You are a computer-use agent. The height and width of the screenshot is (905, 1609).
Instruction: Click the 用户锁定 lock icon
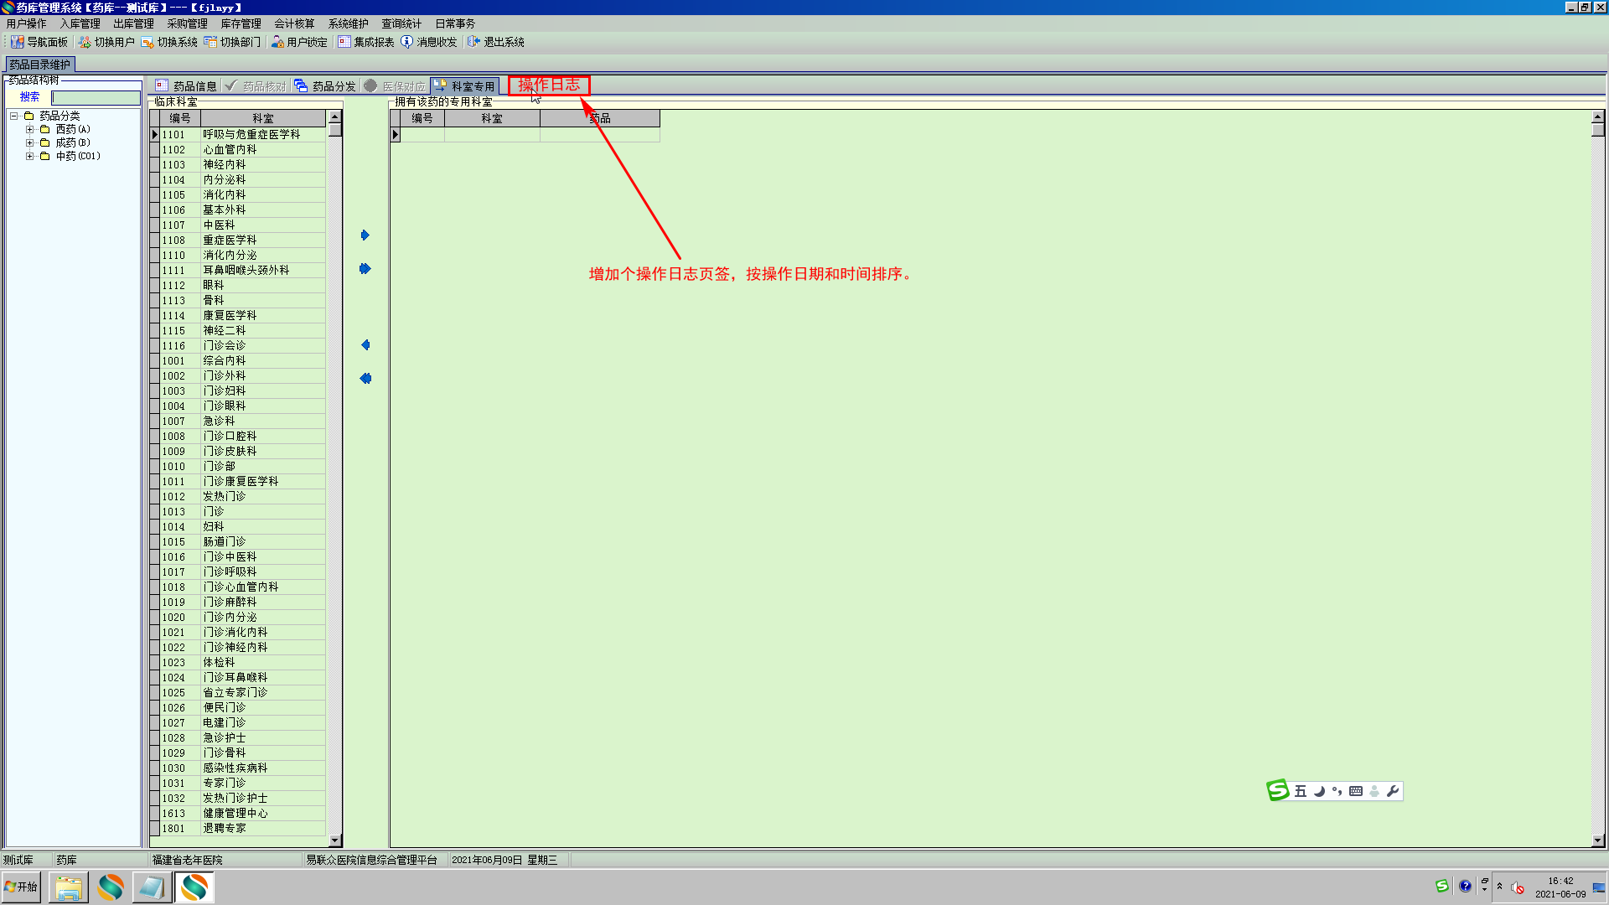coord(277,42)
